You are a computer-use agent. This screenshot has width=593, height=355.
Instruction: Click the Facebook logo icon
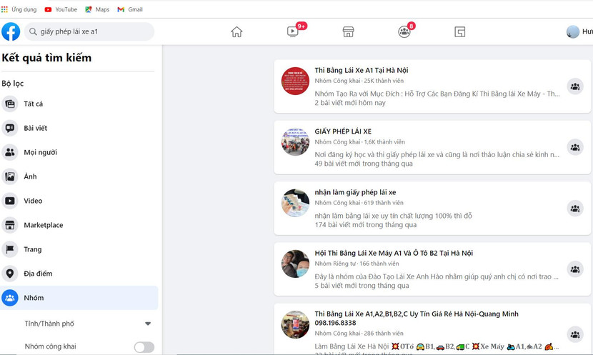coord(11,31)
